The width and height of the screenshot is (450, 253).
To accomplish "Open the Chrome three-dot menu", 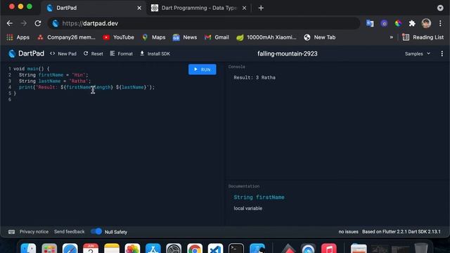I will click(x=440, y=23).
